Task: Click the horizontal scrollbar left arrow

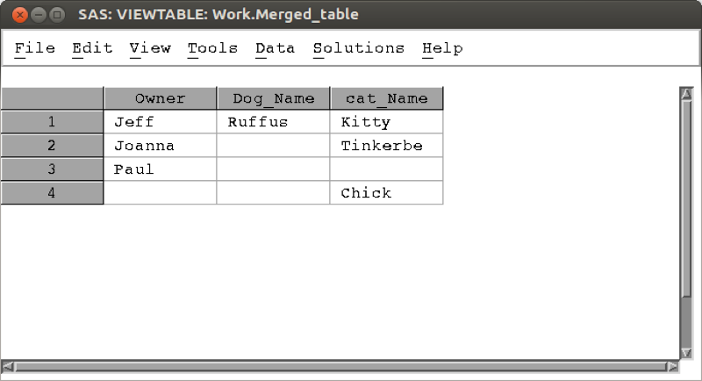Action: point(7,366)
